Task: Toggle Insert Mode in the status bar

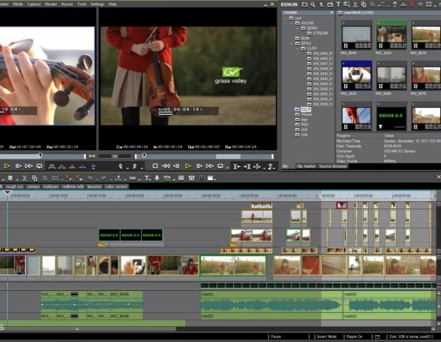Action: pos(327,336)
